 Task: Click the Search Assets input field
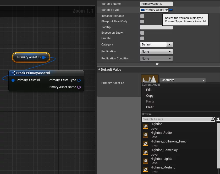[x=177, y=119]
